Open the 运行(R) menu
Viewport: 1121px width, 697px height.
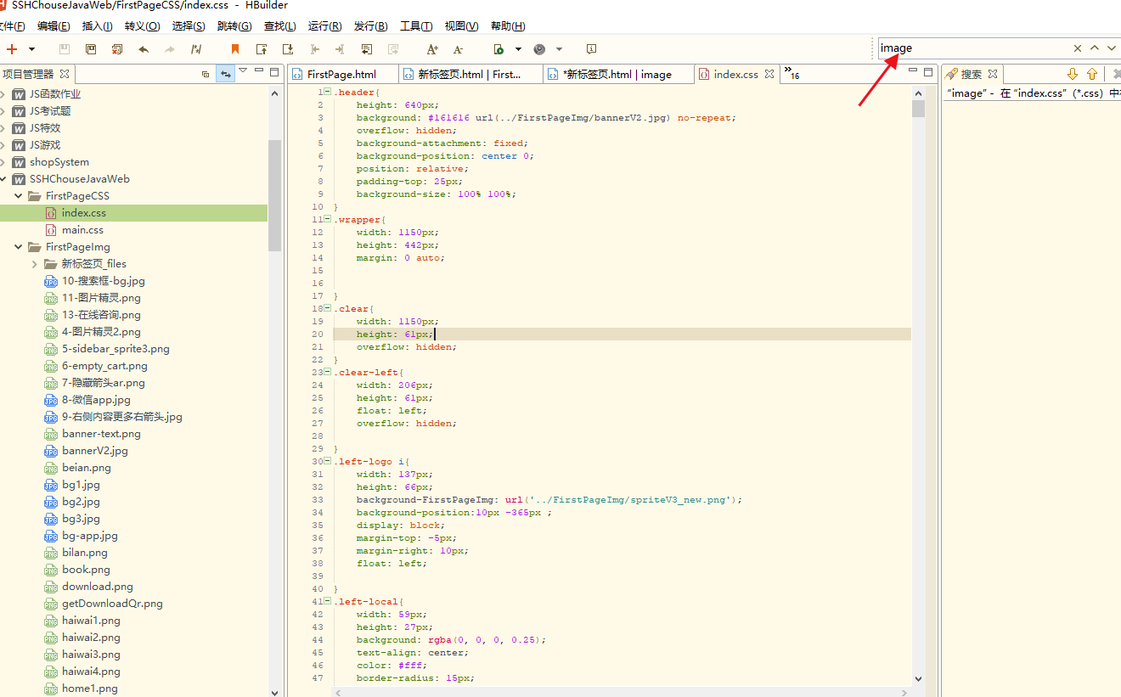click(325, 26)
